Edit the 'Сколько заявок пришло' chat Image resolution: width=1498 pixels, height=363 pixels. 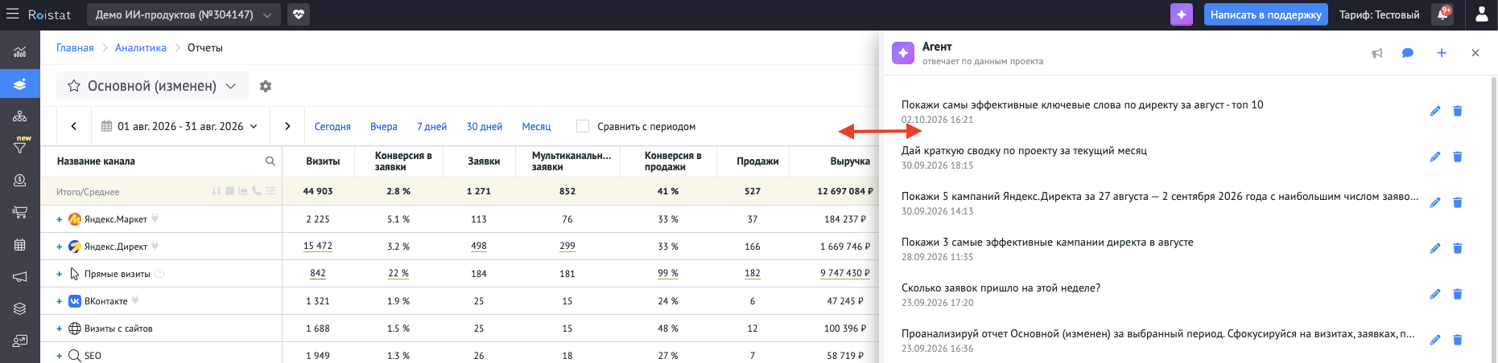(x=1435, y=294)
